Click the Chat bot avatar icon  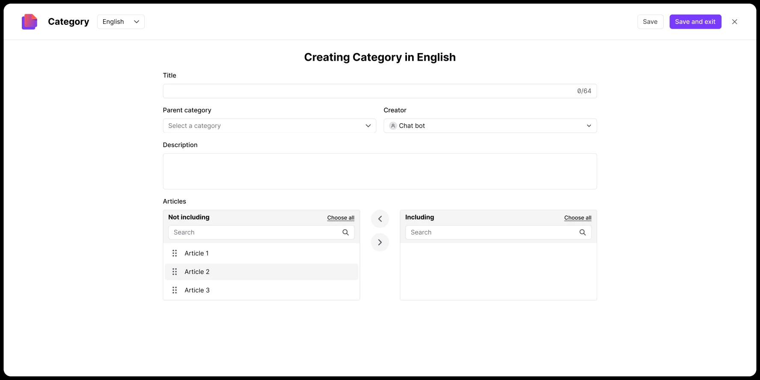393,126
